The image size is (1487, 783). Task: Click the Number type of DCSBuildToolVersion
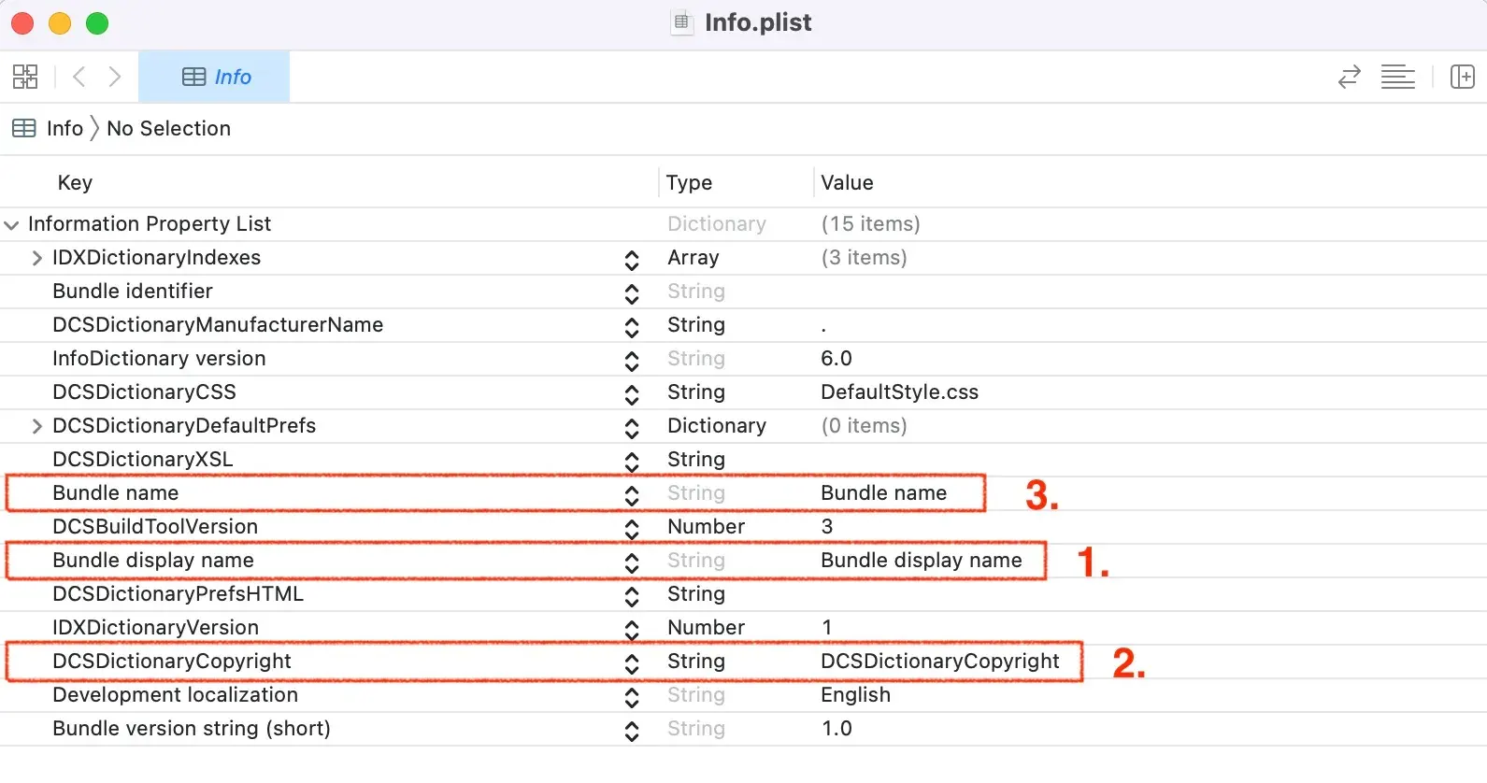click(x=706, y=527)
